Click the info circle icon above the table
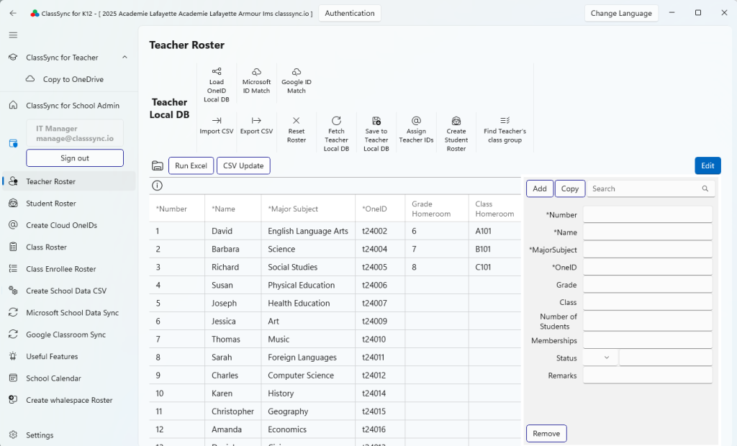The width and height of the screenshot is (737, 446). 157,186
